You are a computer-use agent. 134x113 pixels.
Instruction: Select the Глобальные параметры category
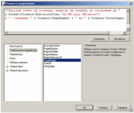coord(23,50)
